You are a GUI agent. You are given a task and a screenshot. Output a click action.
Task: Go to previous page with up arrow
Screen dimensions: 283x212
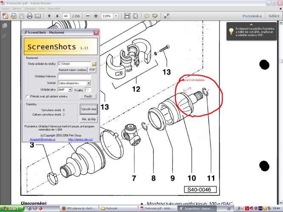click(49, 16)
